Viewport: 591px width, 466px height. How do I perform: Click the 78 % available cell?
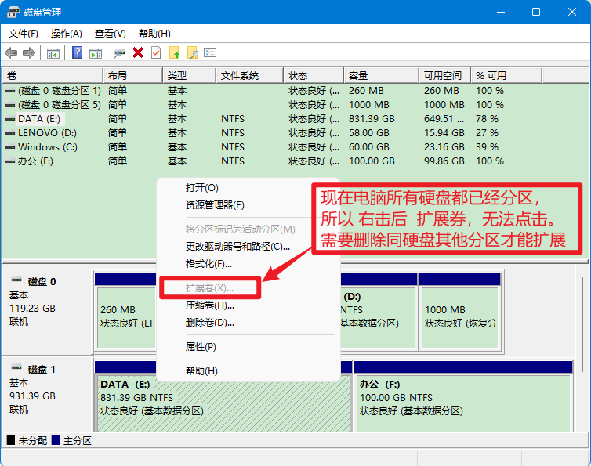[487, 119]
